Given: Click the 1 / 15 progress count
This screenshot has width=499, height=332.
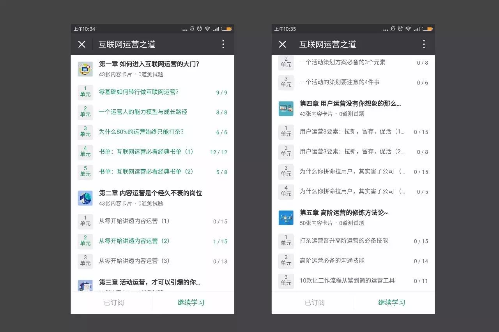Looking at the screenshot, I should pyautogui.click(x=220, y=242).
